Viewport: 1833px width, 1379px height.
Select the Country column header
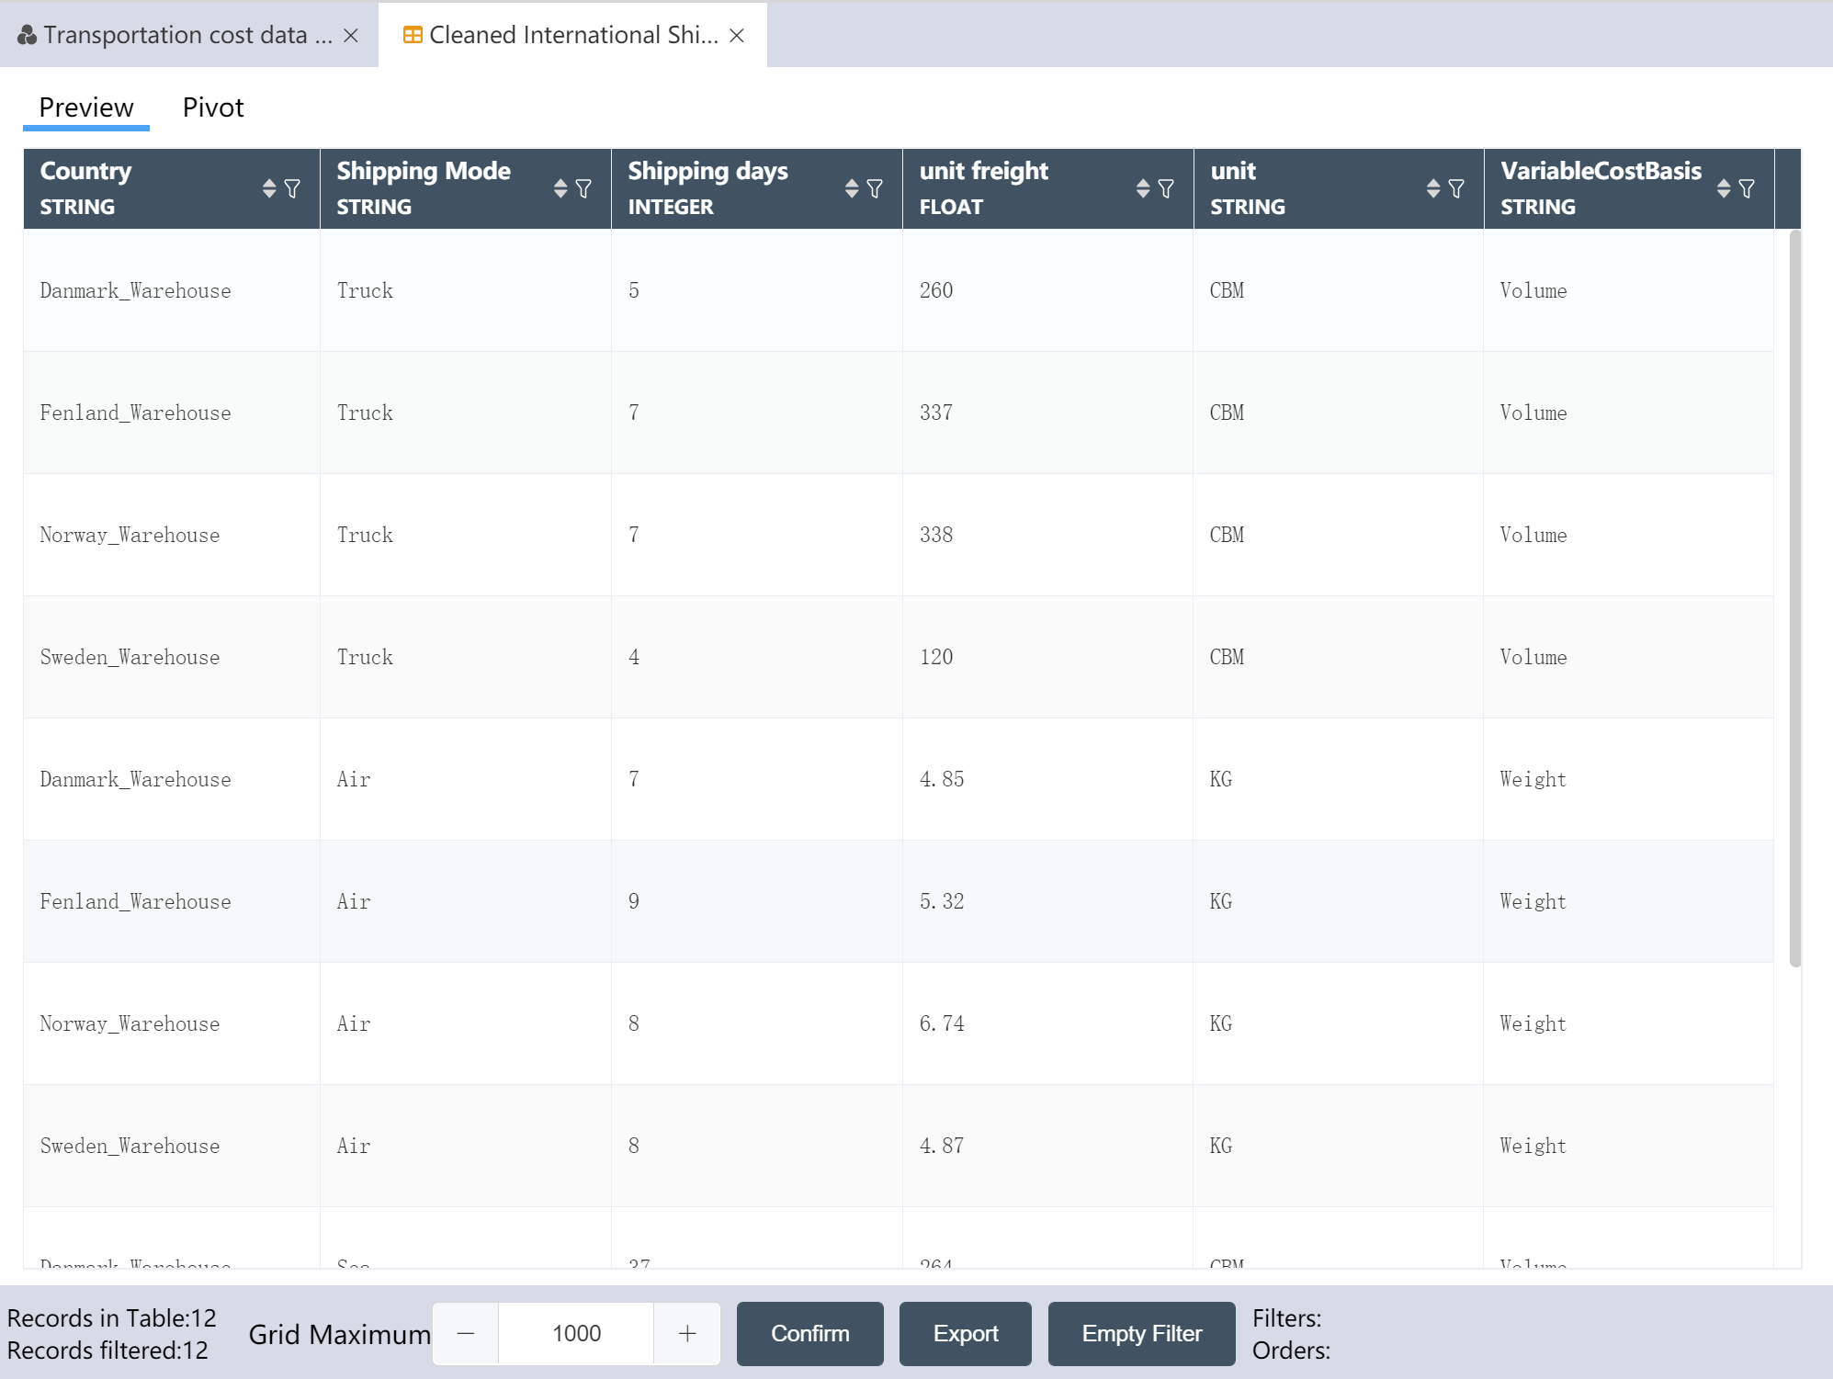(x=172, y=188)
